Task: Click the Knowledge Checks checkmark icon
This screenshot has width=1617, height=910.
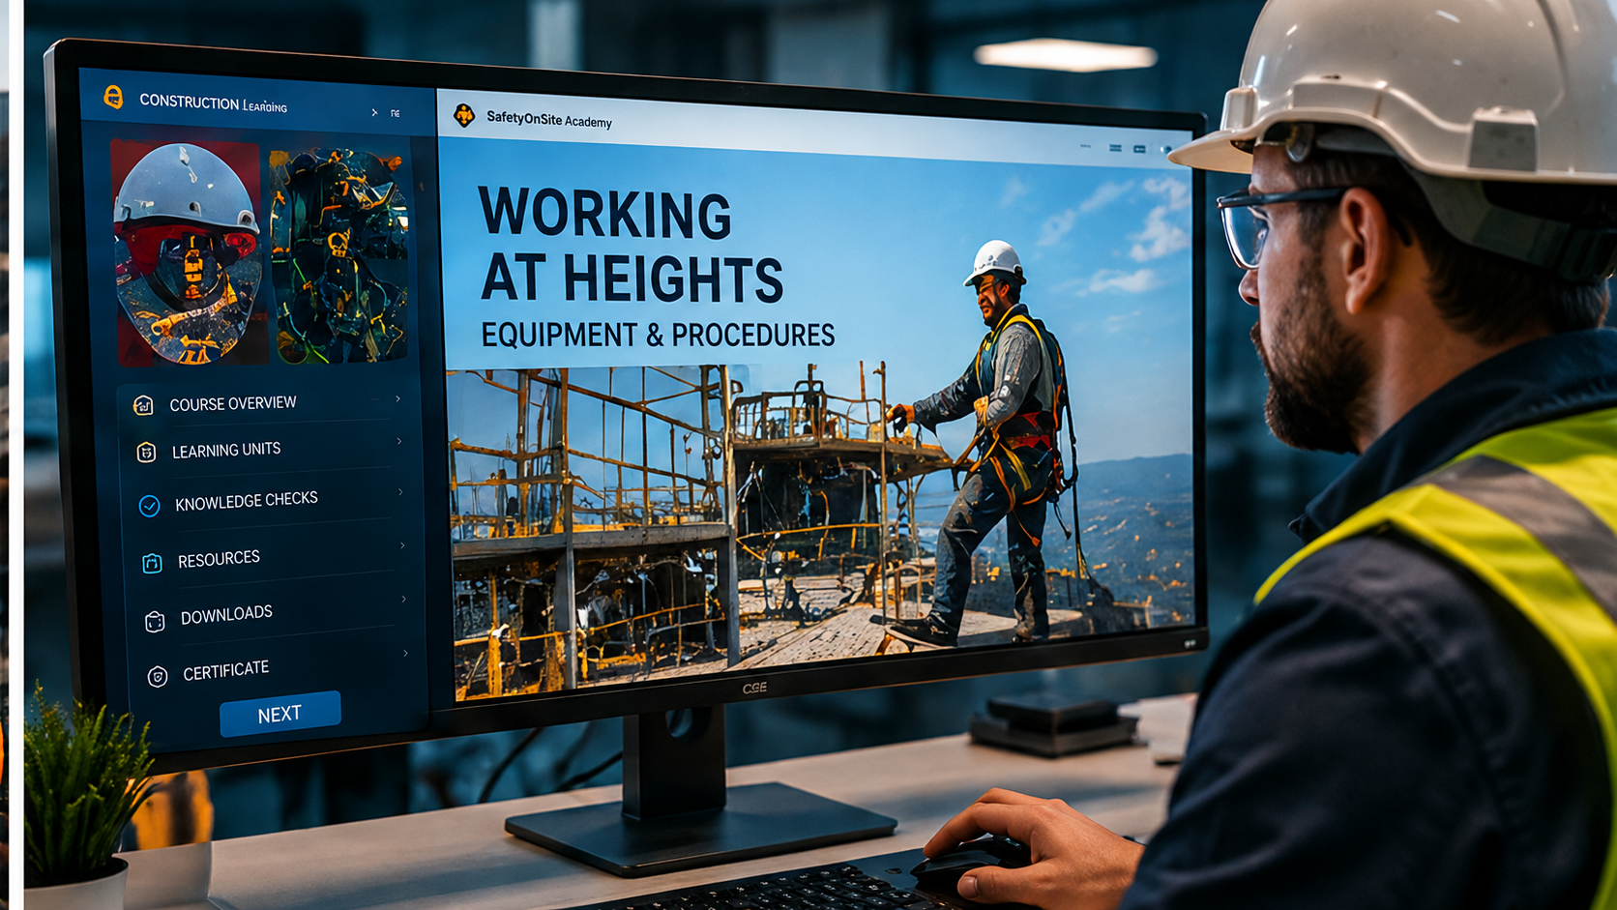Action: tap(149, 506)
